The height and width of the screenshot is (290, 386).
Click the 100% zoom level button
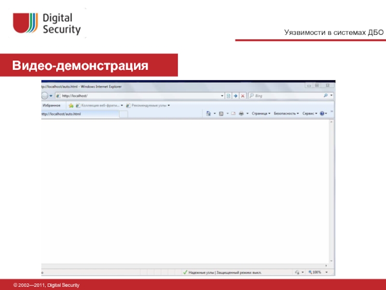click(x=315, y=272)
